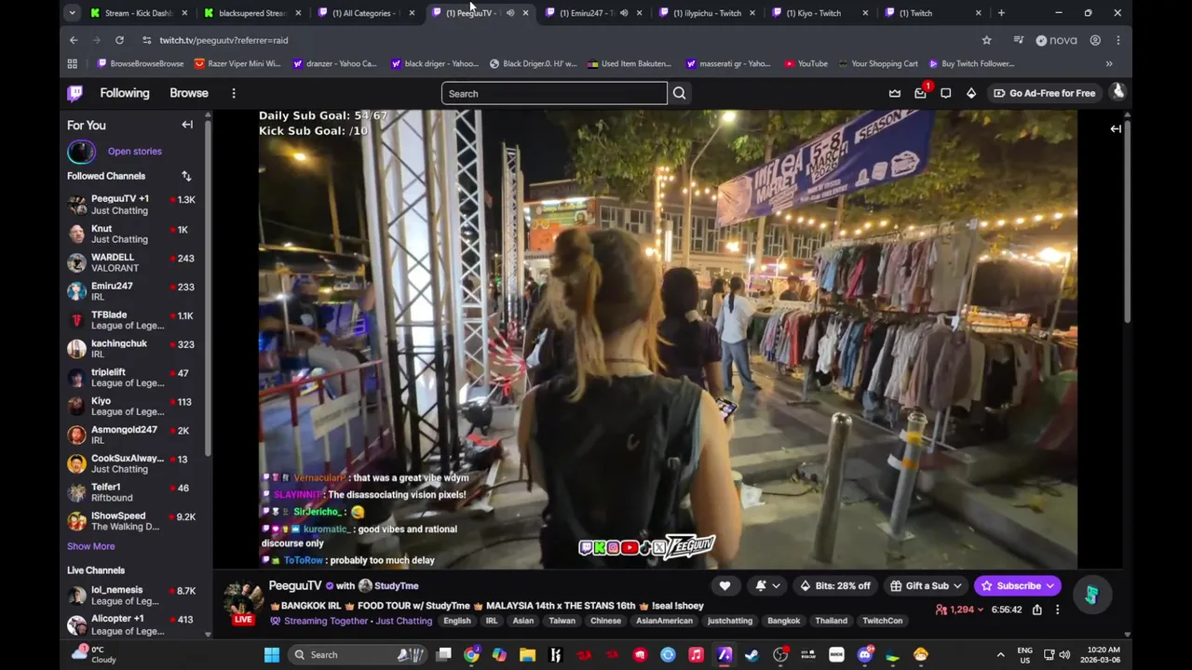The height and width of the screenshot is (670, 1192).
Task: Open File Explorer from taskbar
Action: pos(527,654)
